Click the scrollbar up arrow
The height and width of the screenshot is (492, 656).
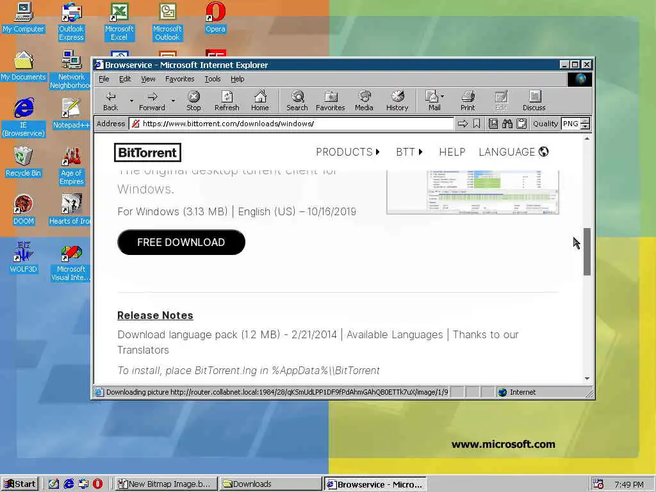click(x=587, y=138)
